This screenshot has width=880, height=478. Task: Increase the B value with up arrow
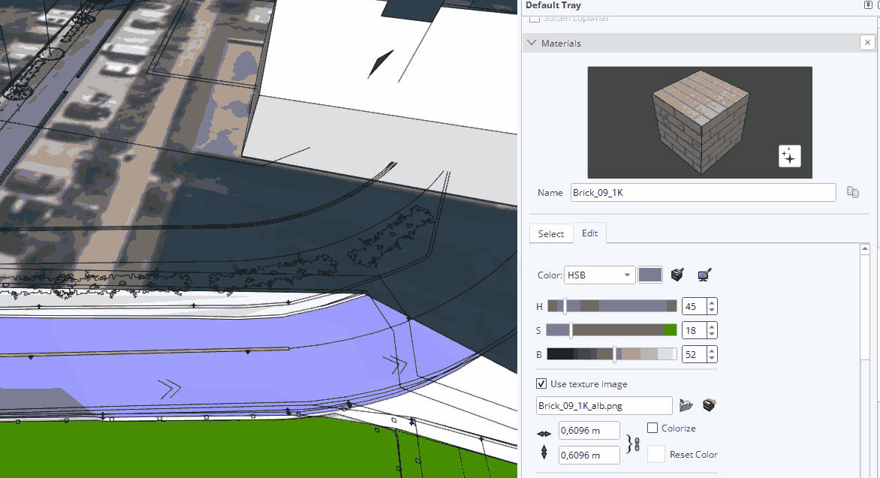[x=712, y=351]
